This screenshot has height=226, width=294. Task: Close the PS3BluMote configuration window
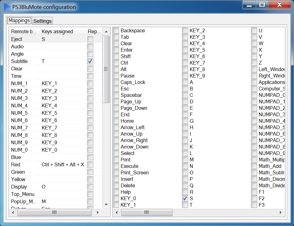coord(280,5)
